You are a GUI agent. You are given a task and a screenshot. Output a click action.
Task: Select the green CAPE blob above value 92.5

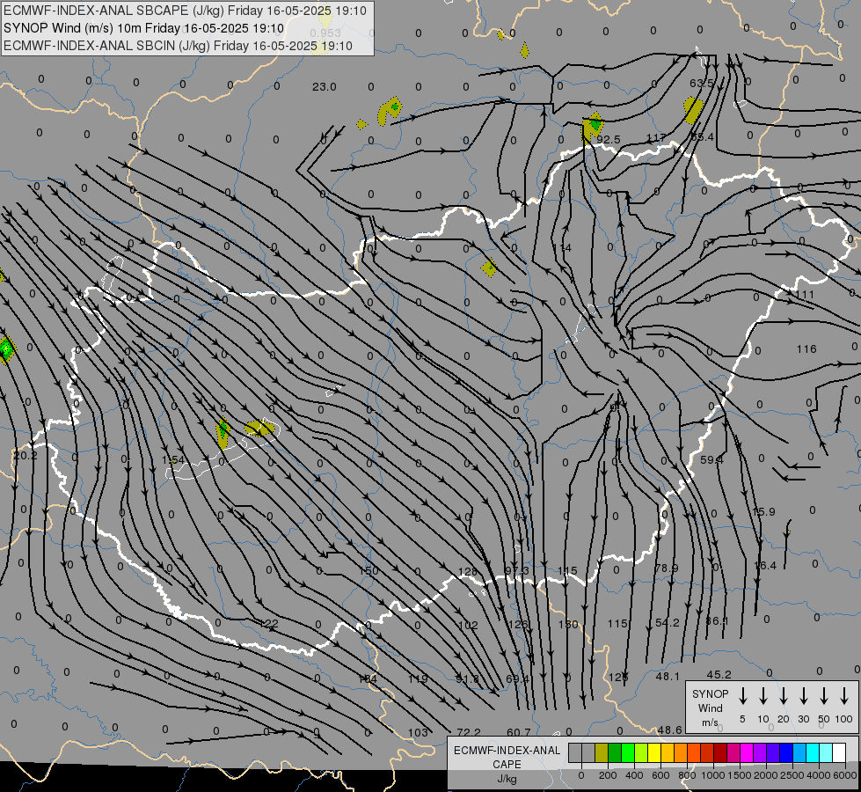(x=592, y=127)
